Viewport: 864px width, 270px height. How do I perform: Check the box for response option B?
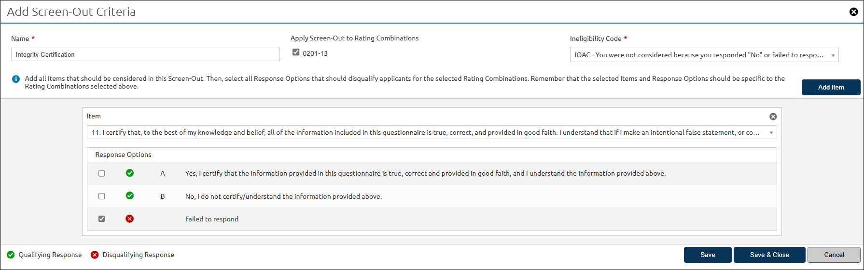(x=102, y=196)
